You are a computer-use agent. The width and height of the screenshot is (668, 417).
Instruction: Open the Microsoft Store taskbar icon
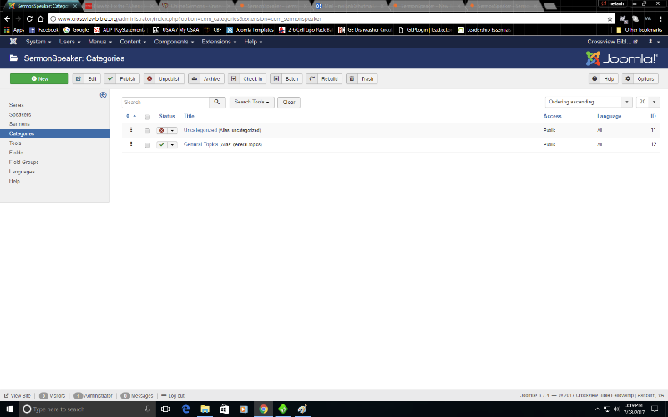[x=224, y=409]
